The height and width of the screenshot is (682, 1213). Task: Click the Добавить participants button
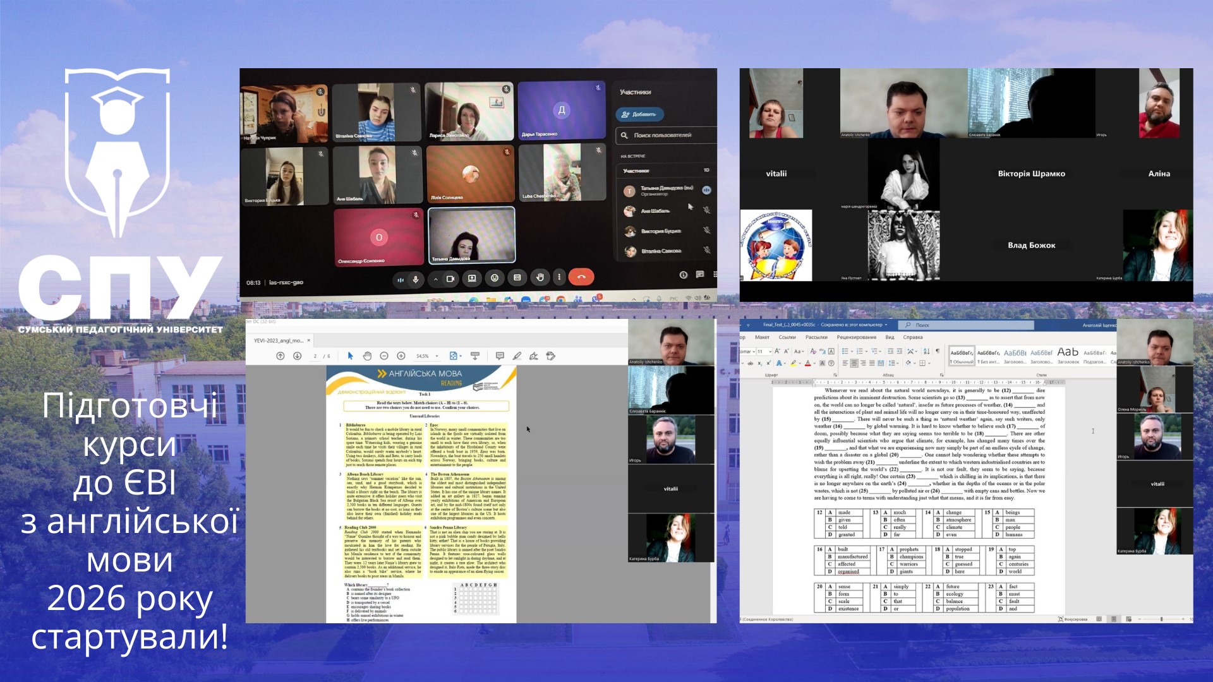click(639, 114)
